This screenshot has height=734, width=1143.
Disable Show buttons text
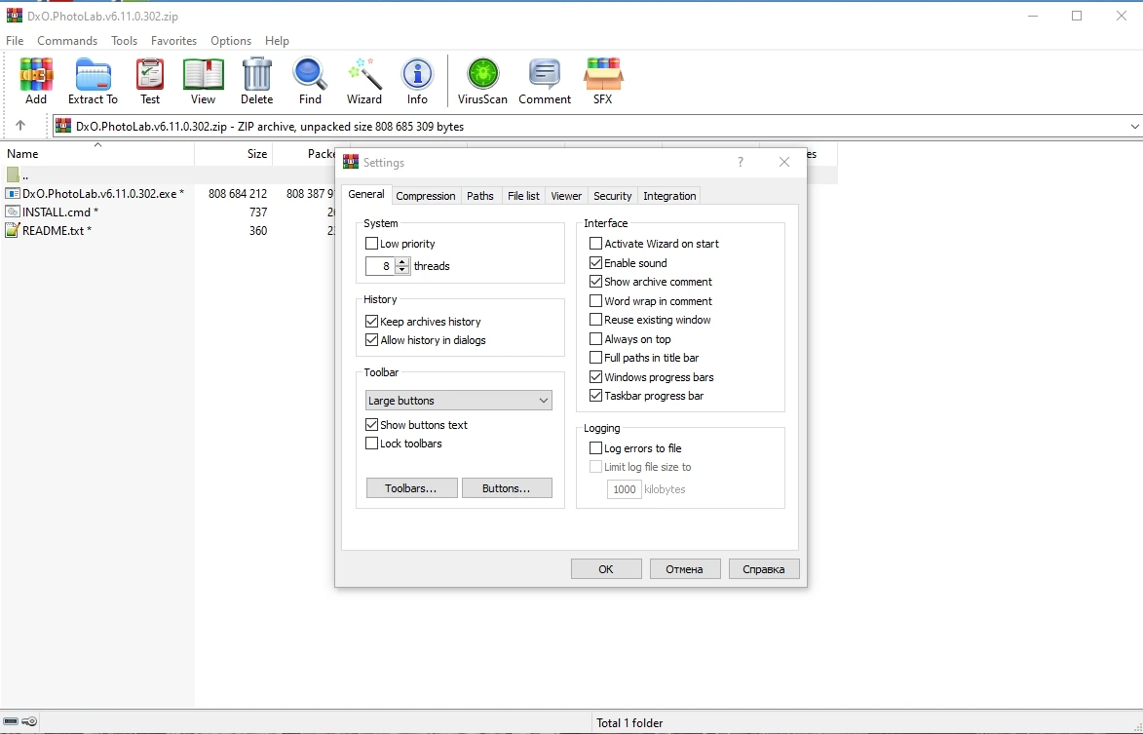[372, 424]
